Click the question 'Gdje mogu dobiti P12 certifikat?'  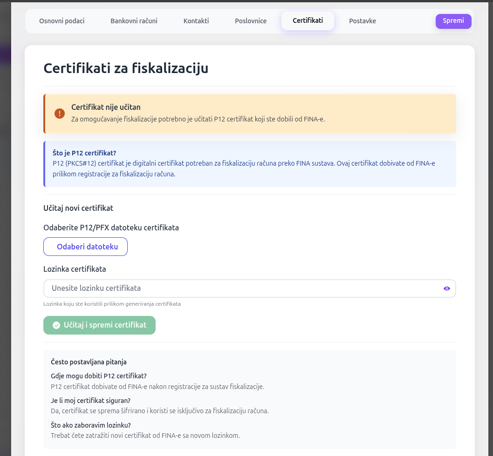pyautogui.click(x=98, y=376)
